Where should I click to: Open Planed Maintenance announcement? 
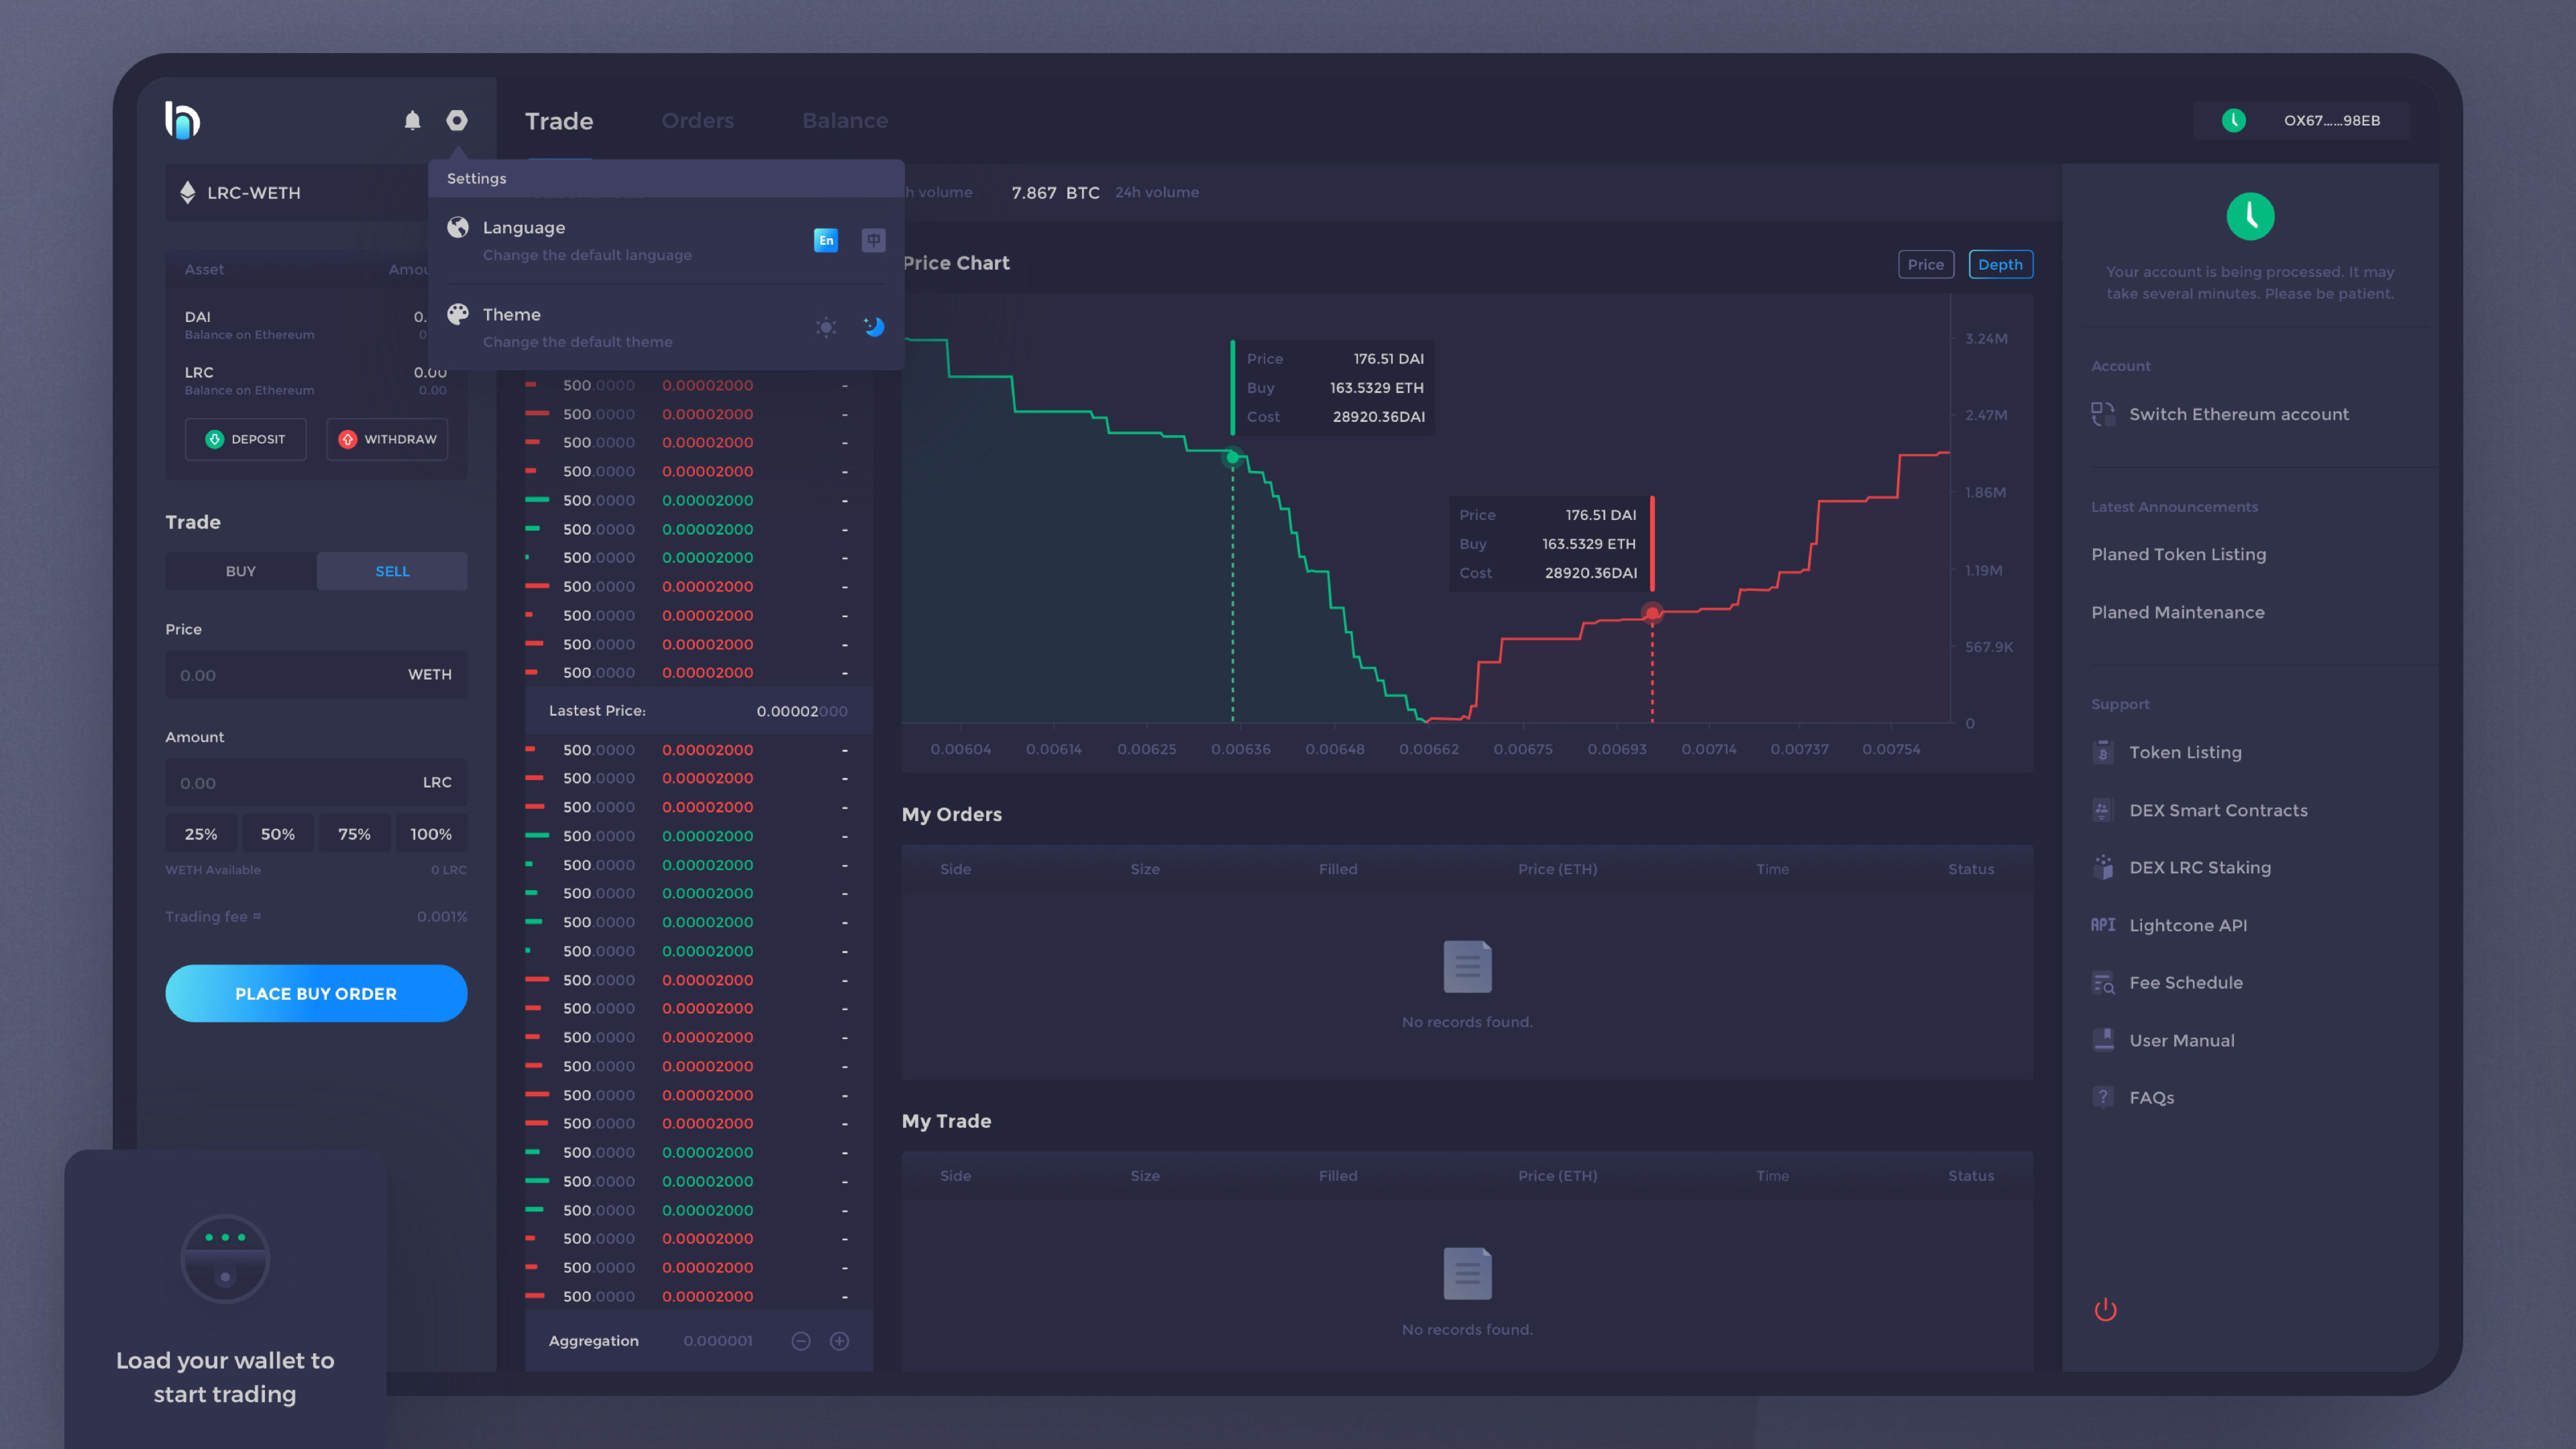click(x=2178, y=612)
